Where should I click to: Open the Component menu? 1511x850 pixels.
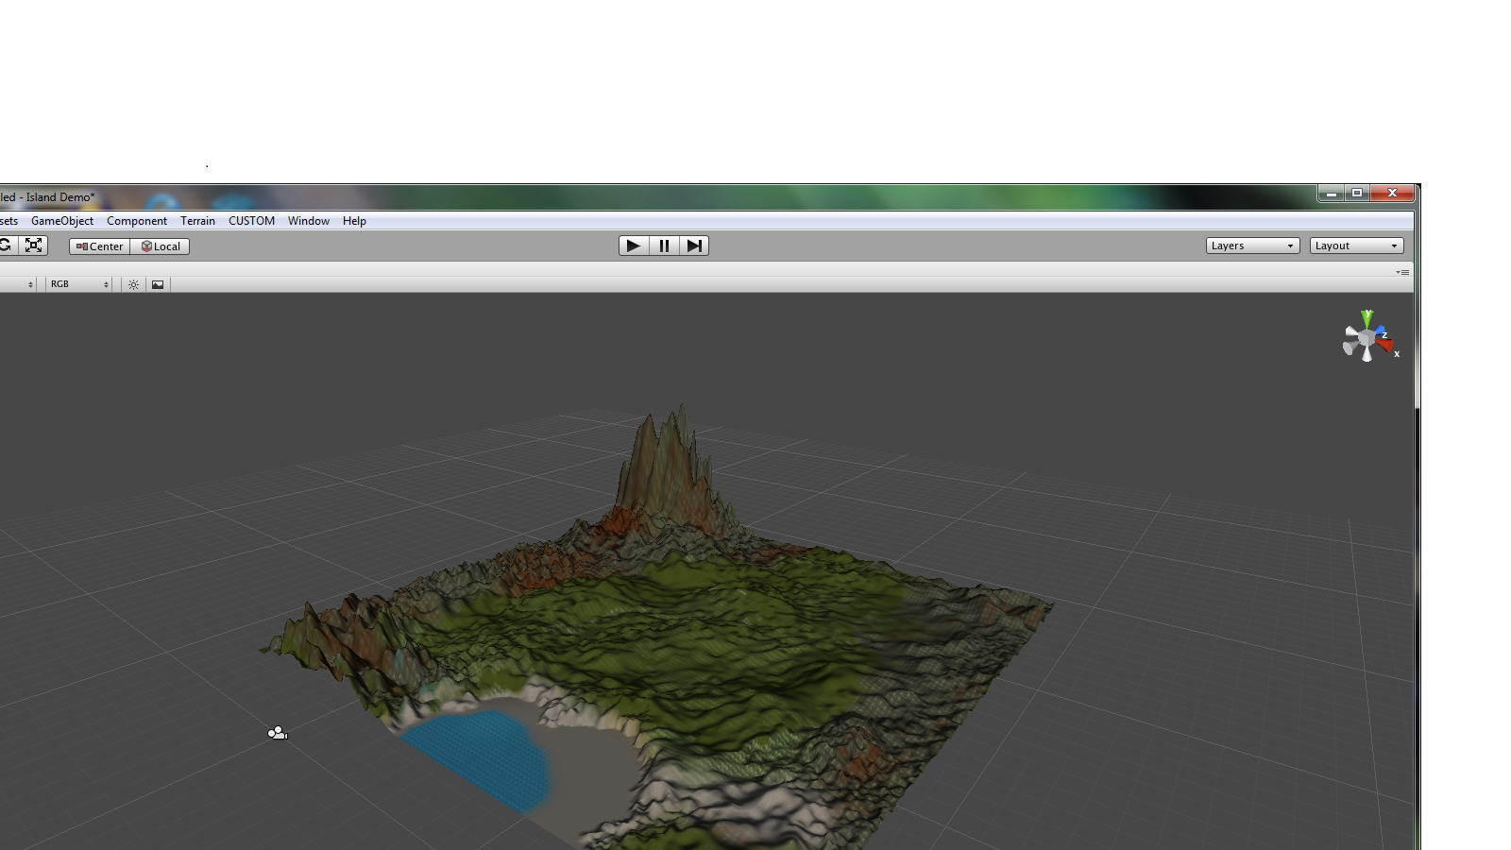click(137, 221)
